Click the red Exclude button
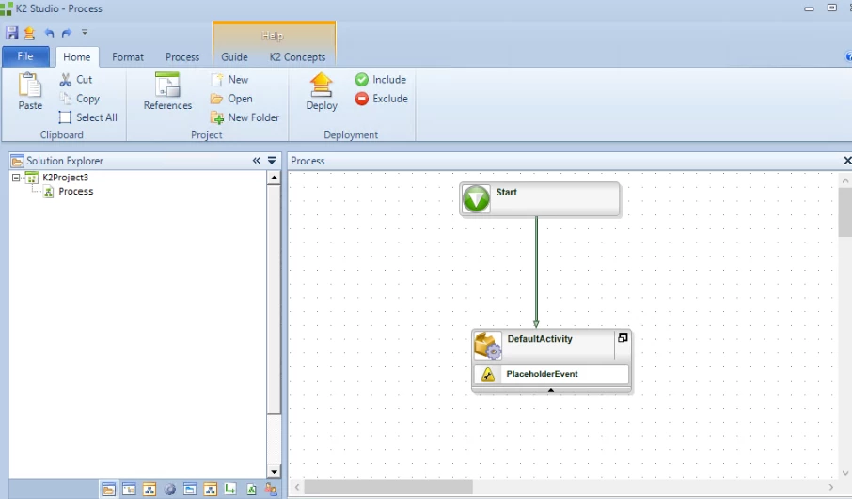852x499 pixels. [381, 99]
